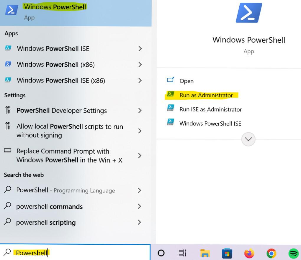This screenshot has width=301, height=260.
Task: Click the search icon beside powershell commands
Action: (7, 206)
